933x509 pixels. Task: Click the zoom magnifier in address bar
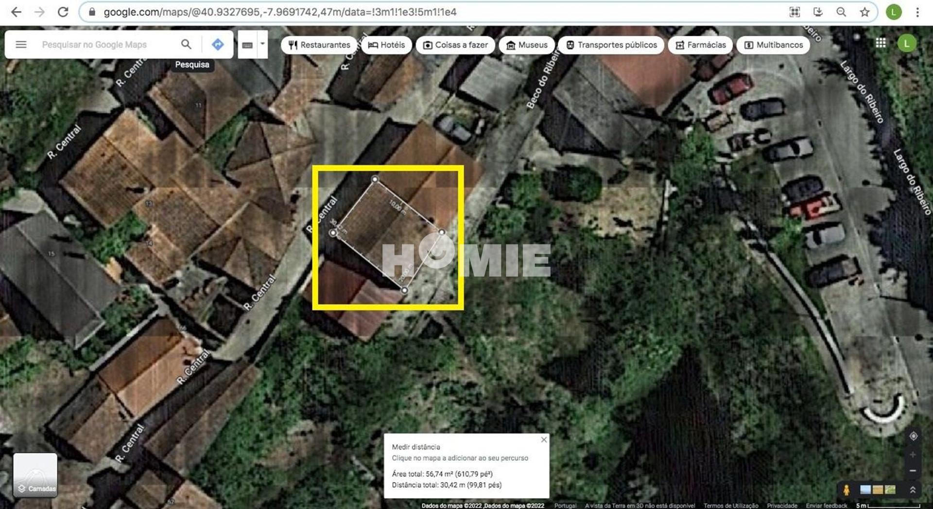(x=841, y=12)
